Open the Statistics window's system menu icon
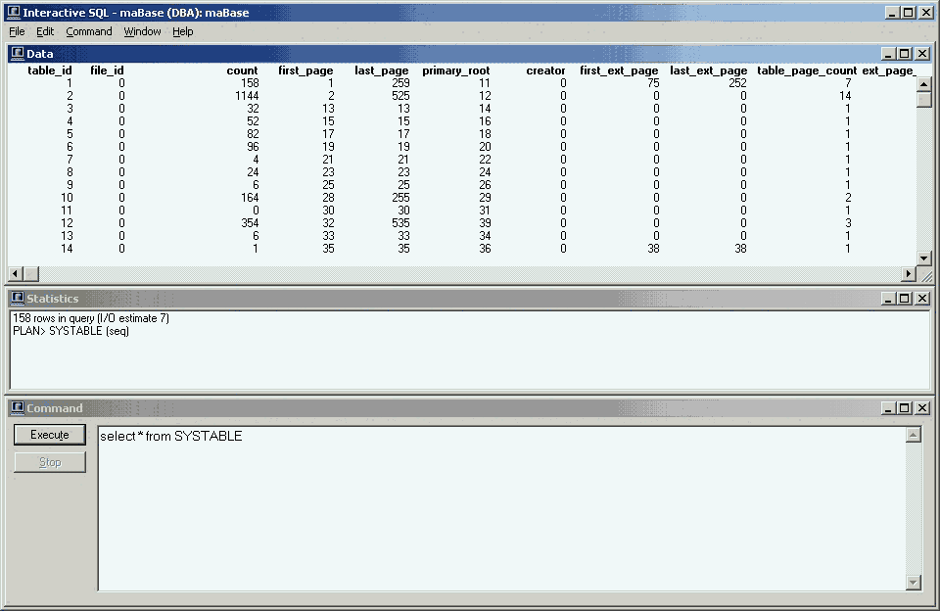This screenshot has width=940, height=611. pos(18,299)
